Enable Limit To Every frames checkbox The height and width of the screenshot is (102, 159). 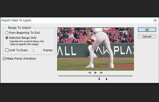click(7, 50)
